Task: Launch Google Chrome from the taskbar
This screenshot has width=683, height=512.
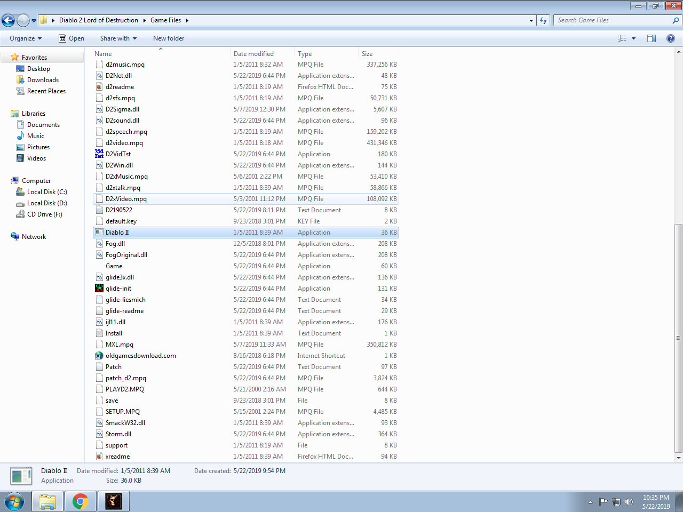Action: [81, 501]
